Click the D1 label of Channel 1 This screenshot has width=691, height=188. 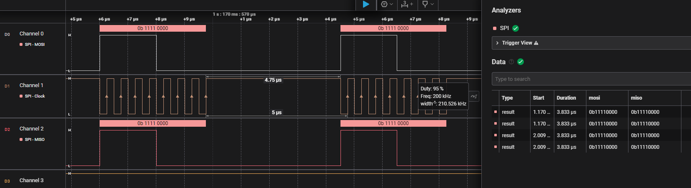[7, 86]
